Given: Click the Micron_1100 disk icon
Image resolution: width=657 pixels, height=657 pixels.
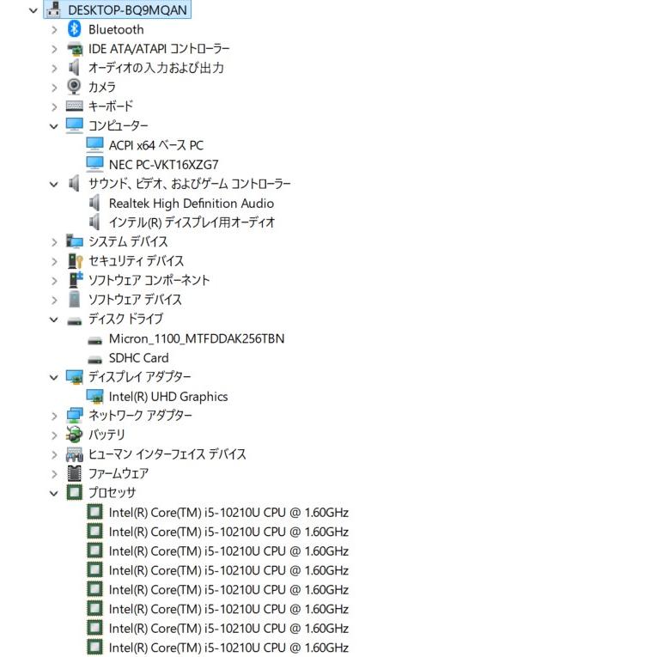Looking at the screenshot, I should click(x=95, y=341).
